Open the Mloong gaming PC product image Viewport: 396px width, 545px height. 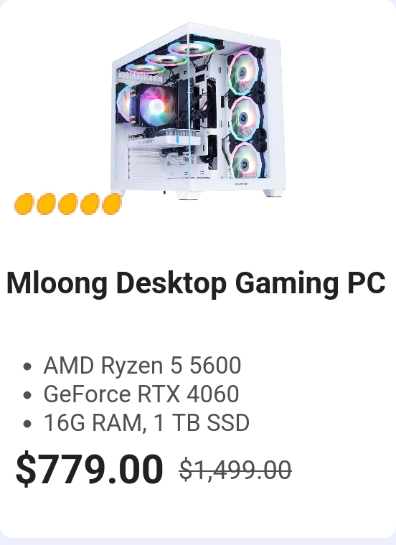198,111
